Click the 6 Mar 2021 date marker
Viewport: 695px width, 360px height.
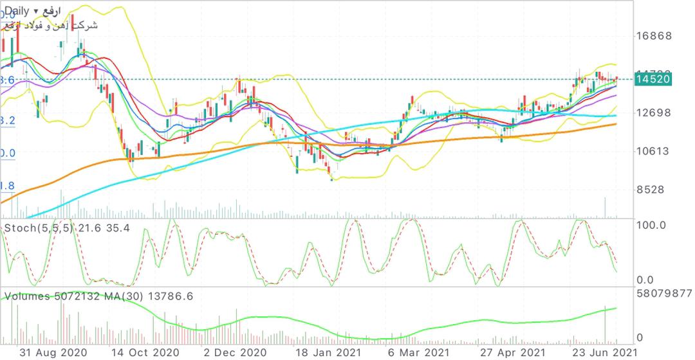(x=418, y=352)
